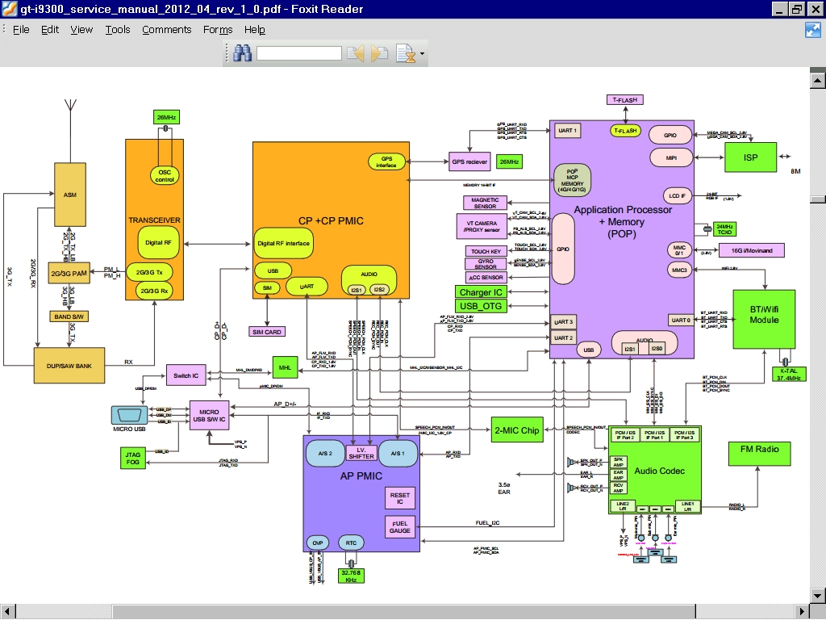Click the Audio Codec block label
826x620 pixels.
tap(659, 471)
